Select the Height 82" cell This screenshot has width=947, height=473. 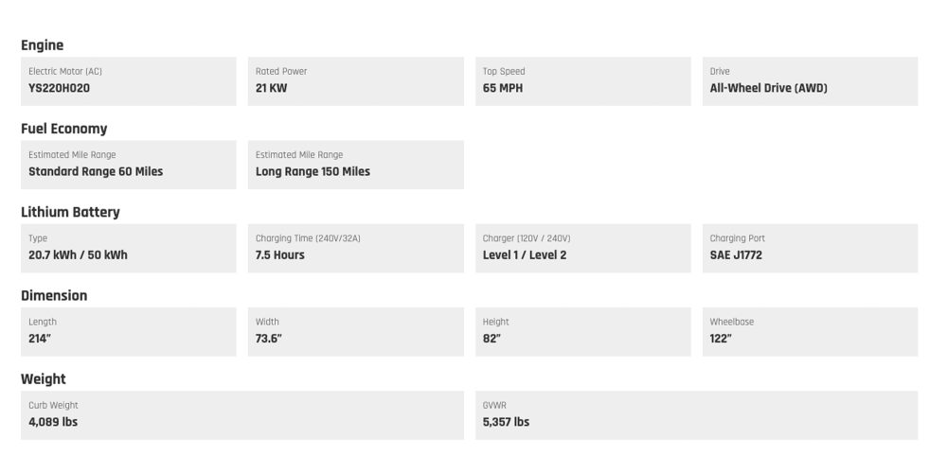[x=582, y=331]
